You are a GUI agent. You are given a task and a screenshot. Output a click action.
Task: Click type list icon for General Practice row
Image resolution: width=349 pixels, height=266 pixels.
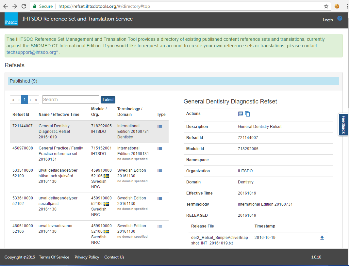(x=160, y=149)
